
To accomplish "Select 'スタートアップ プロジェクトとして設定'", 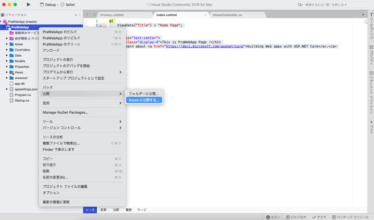I will 82,78.
